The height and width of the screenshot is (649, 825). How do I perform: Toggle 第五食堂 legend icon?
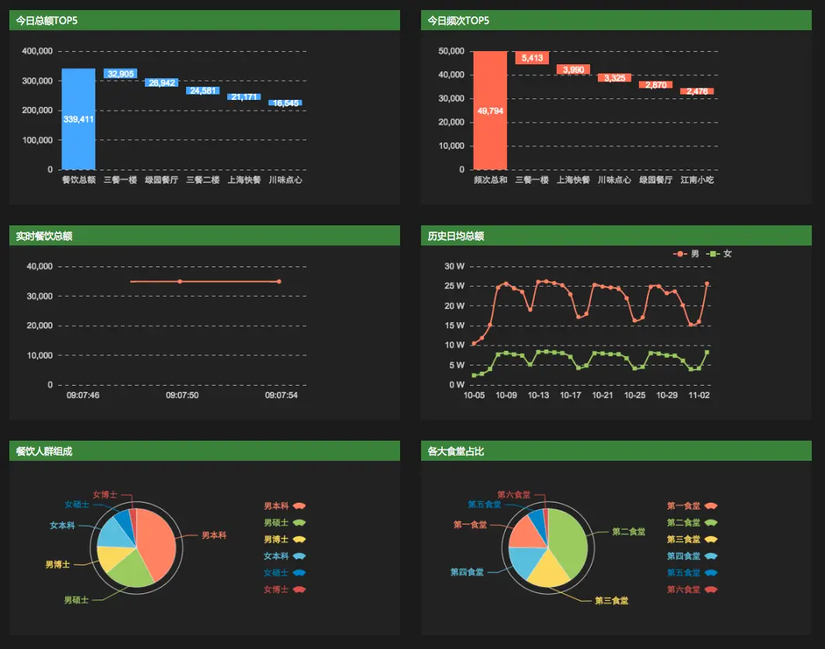pos(711,573)
